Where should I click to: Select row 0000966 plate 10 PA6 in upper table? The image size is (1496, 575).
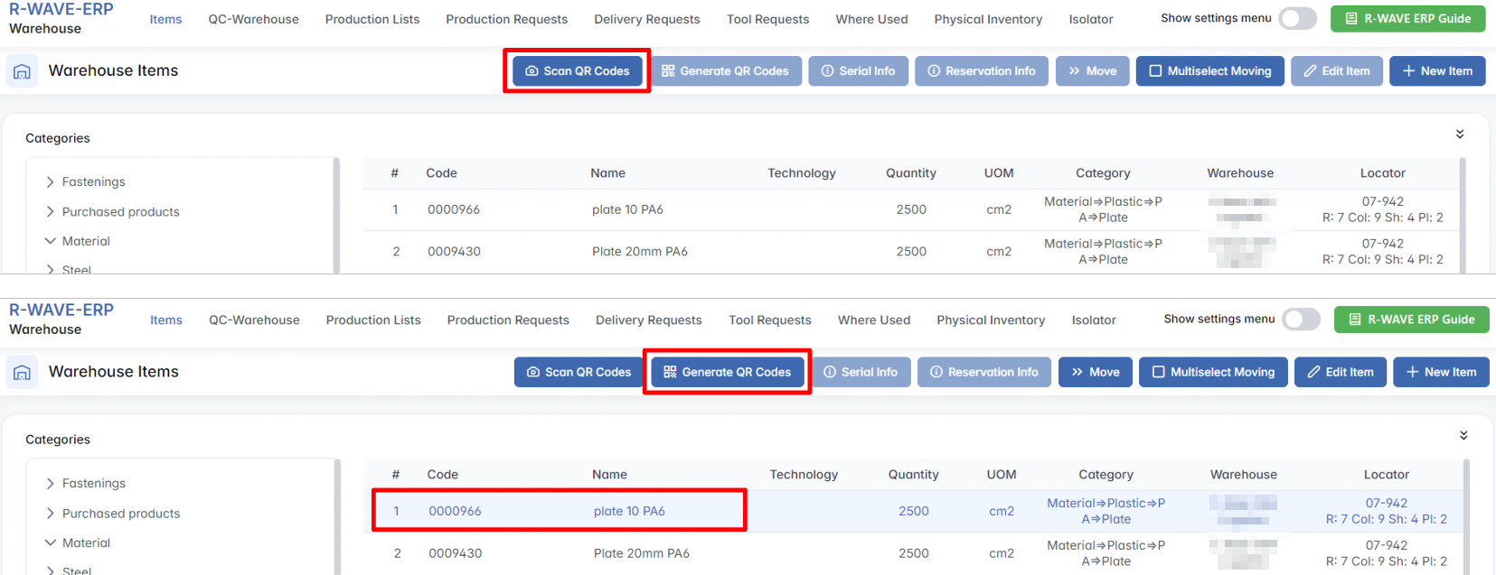[627, 209]
